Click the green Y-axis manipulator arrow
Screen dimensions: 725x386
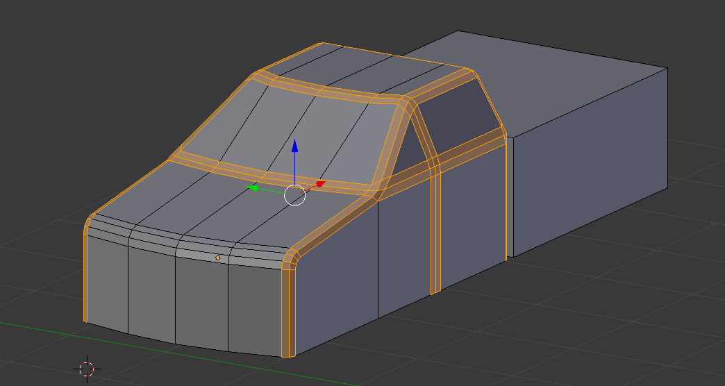(252, 187)
